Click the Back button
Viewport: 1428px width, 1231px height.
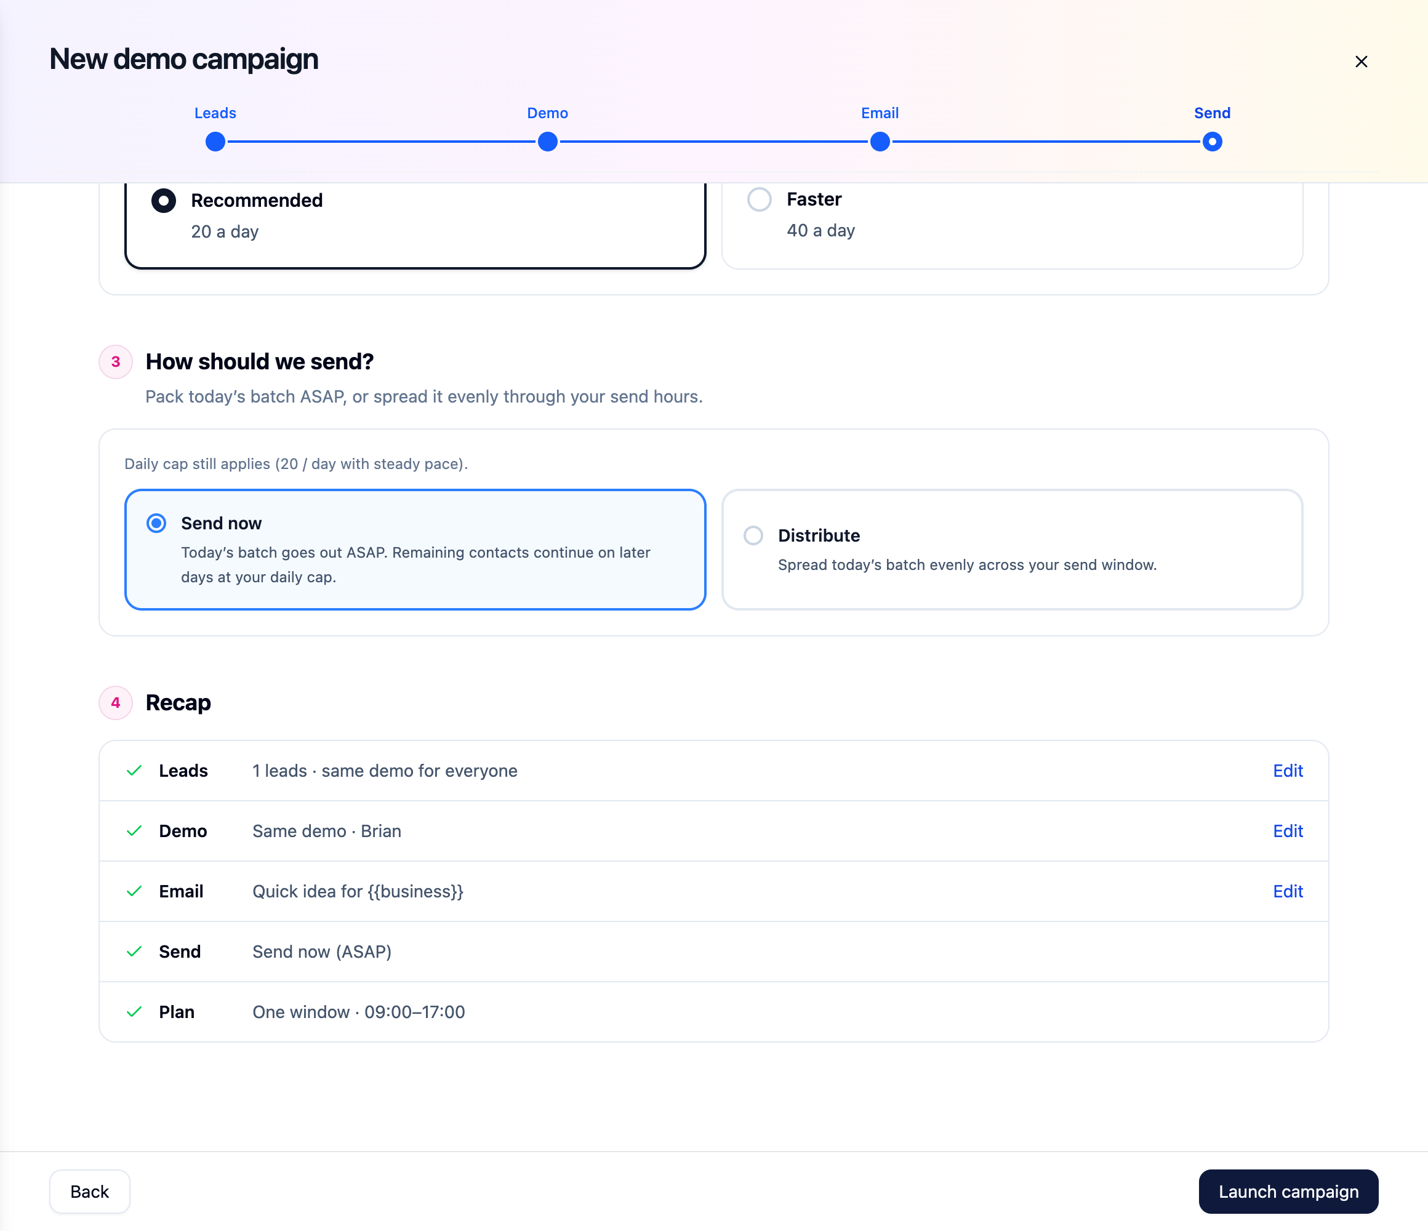[90, 1192]
